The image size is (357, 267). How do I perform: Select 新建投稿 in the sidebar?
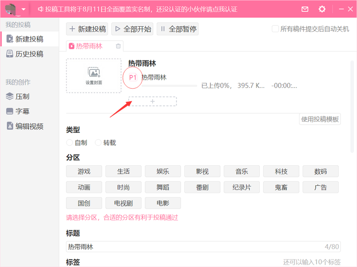pos(30,39)
